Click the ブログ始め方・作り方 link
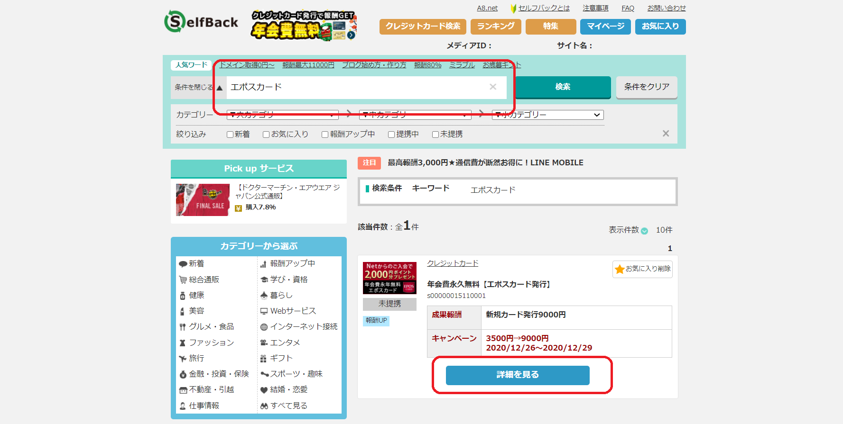This screenshot has height=424, width=843. click(374, 65)
